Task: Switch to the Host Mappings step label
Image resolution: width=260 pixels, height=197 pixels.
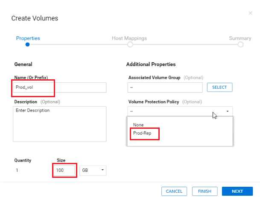Action: (129, 38)
